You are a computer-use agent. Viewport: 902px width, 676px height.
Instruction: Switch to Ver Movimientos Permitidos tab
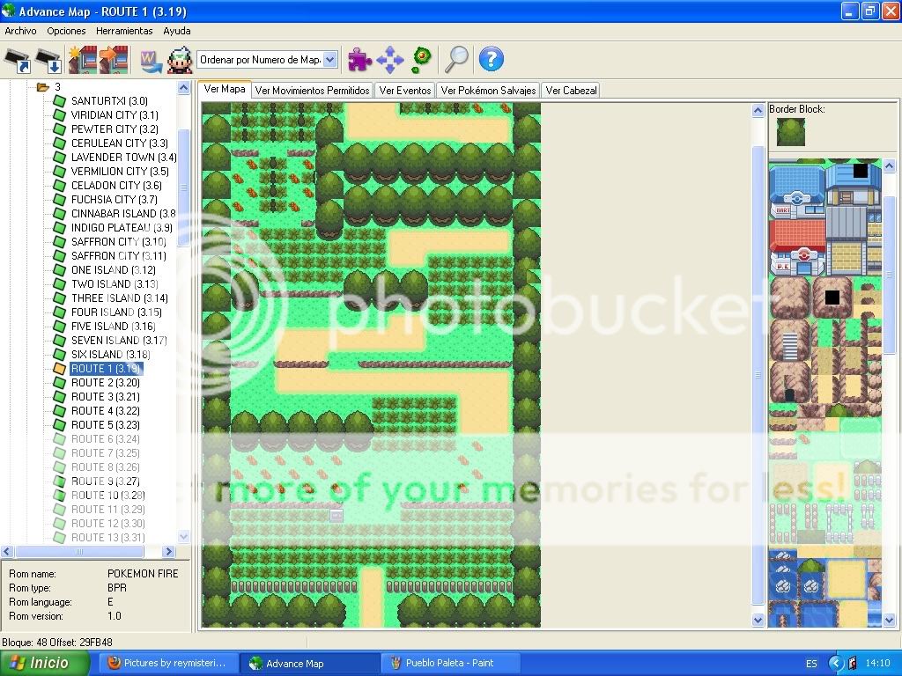pos(313,91)
